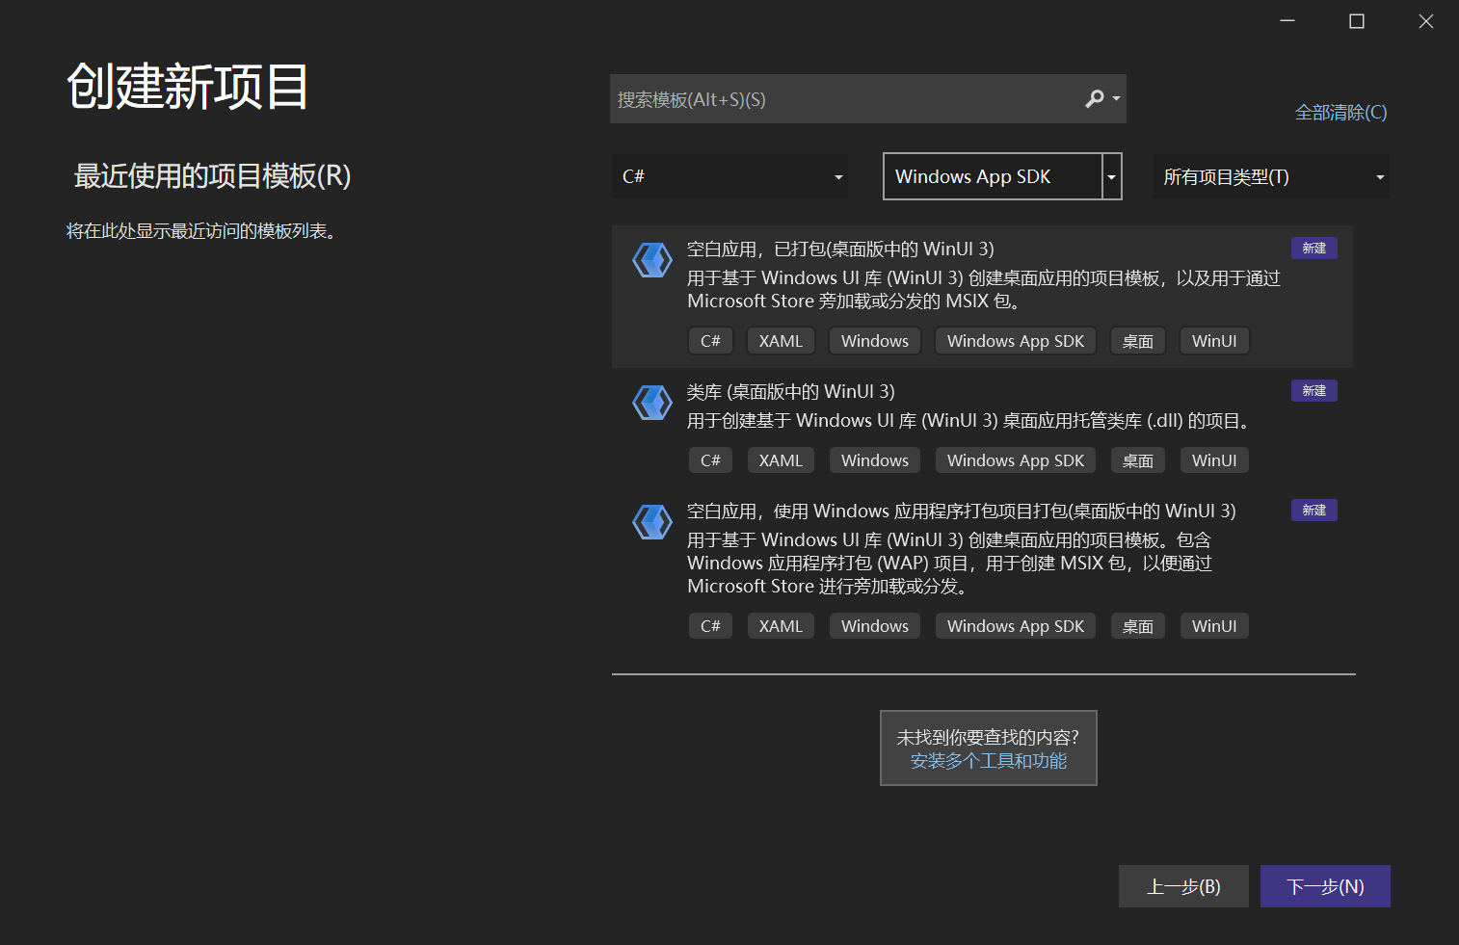
Task: Click Windows App SDK tag under 类库 template
Action: click(x=1016, y=460)
